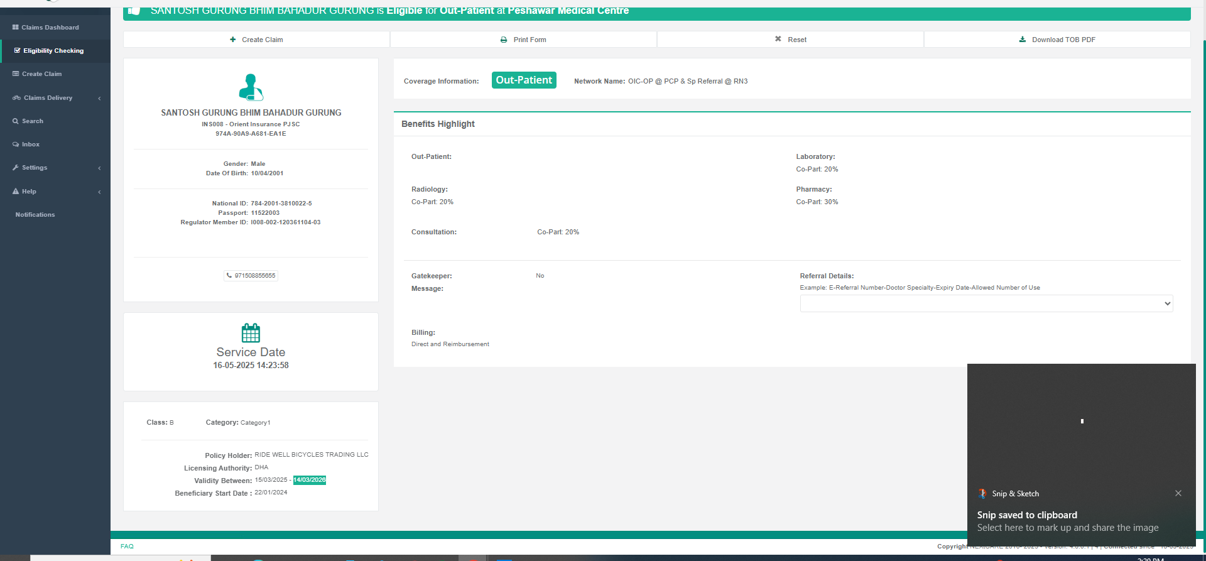Click the highlighted validity end date 14/03/2026

[x=310, y=480]
